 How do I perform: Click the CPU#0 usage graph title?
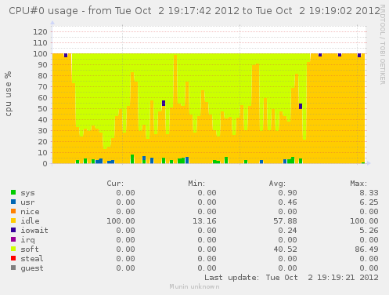coord(194,11)
